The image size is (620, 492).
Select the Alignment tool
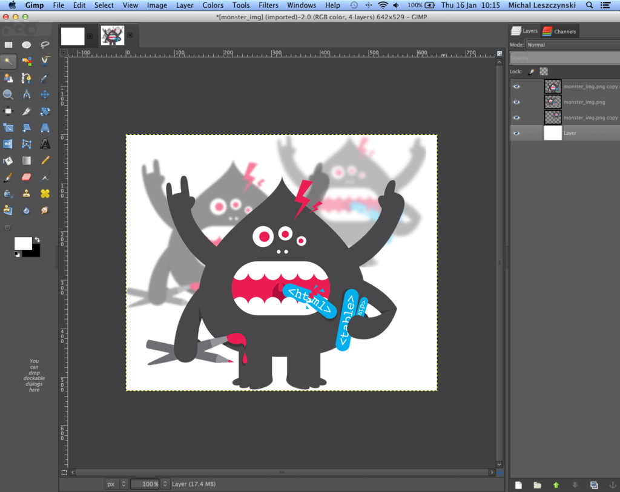pyautogui.click(x=8, y=111)
